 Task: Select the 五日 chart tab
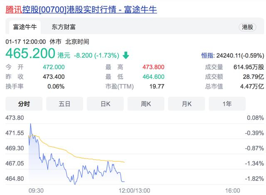click(x=65, y=104)
